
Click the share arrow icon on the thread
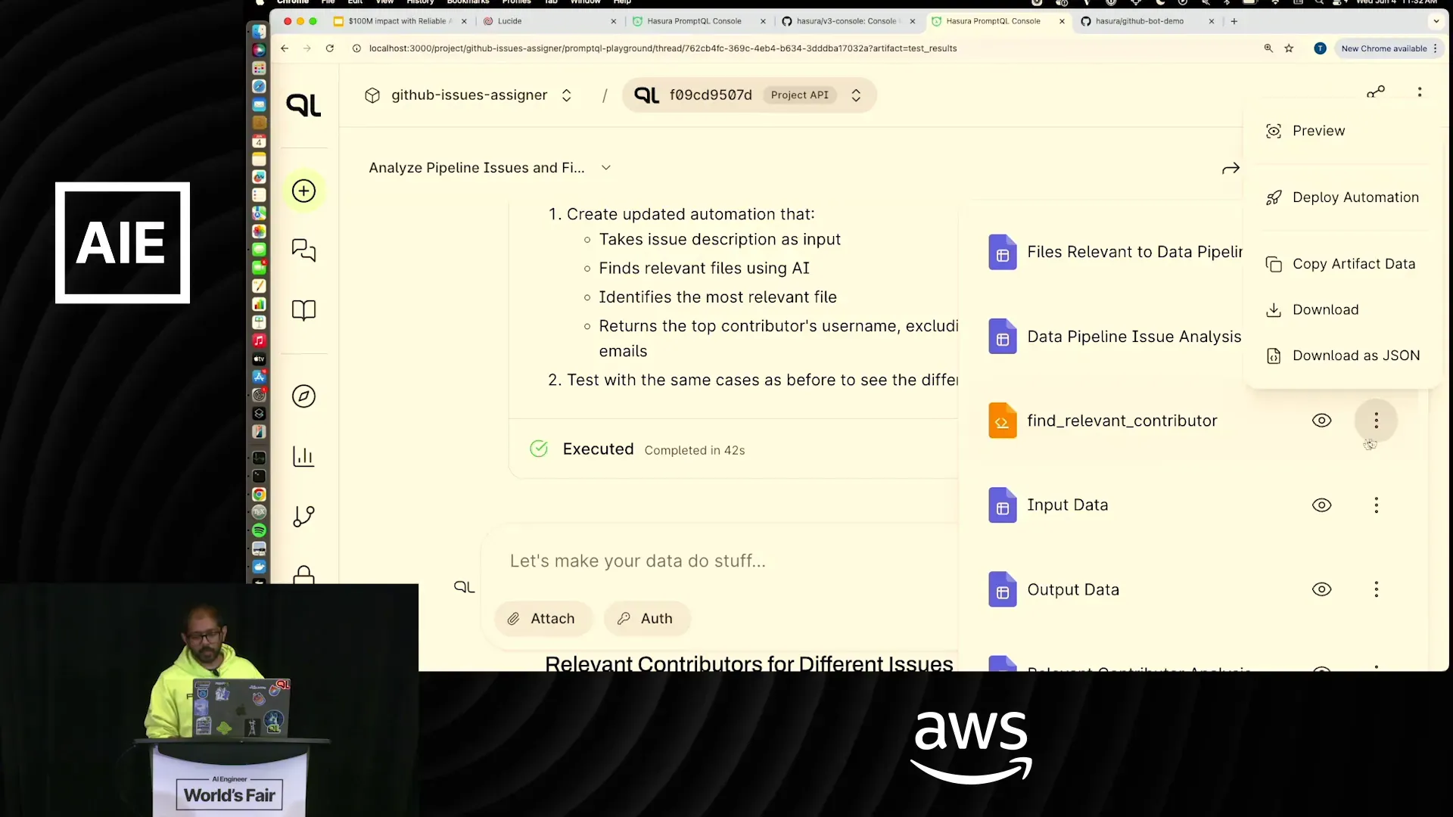[x=1231, y=168]
